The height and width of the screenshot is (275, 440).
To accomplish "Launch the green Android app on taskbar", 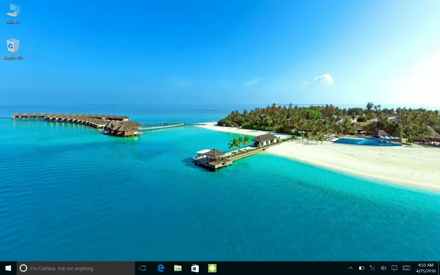I will coord(212,268).
